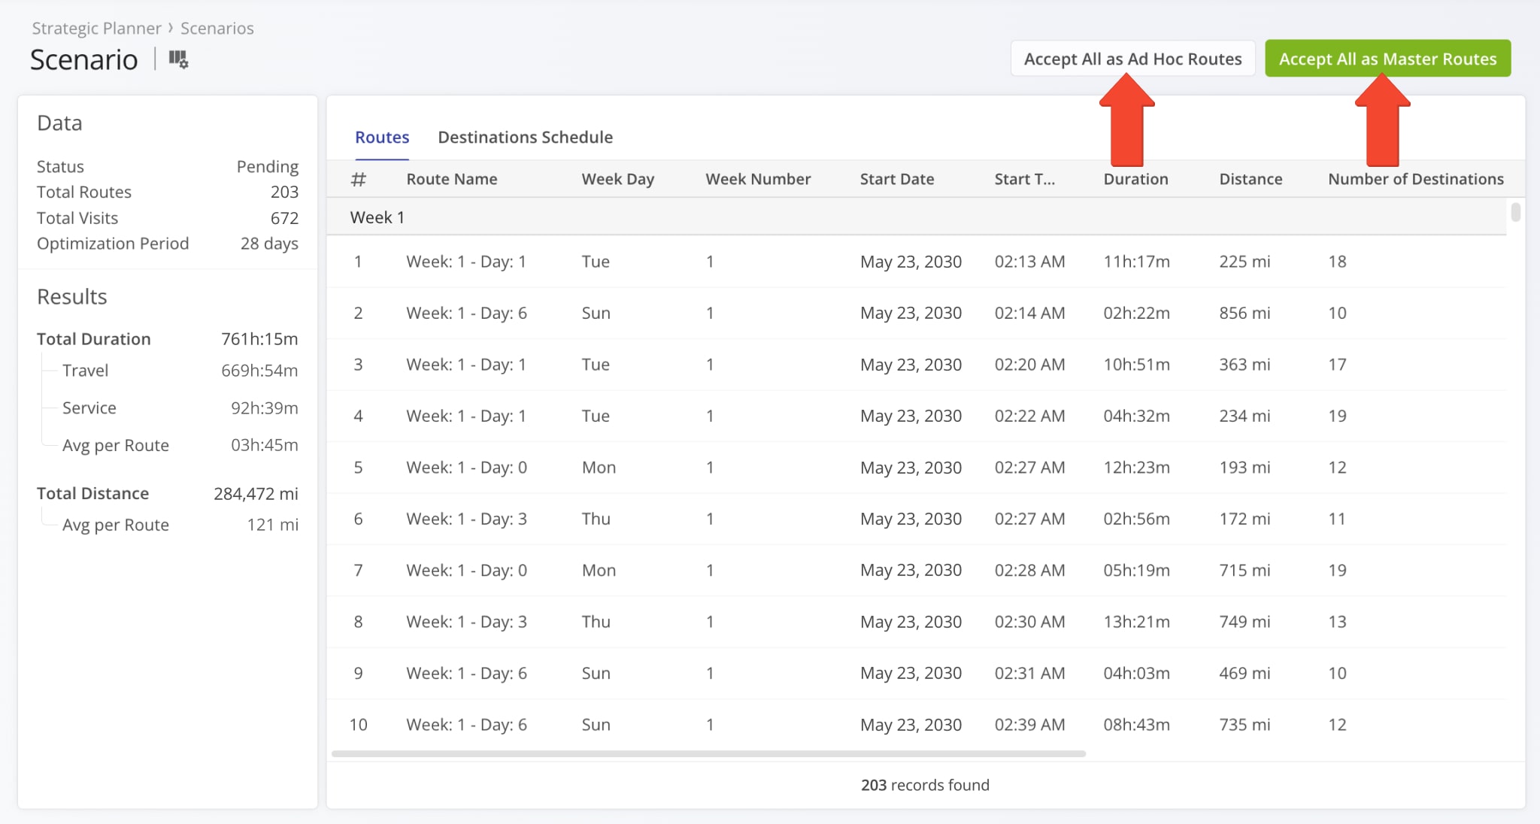Click distance 856 mi in row 2
Screen dimensions: 1540x824
[1244, 313]
